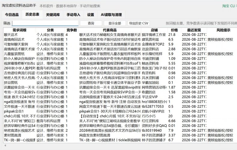This screenshot has height=150, width=237.
Task: Select the 素材图高清 row
Action: point(120,135)
